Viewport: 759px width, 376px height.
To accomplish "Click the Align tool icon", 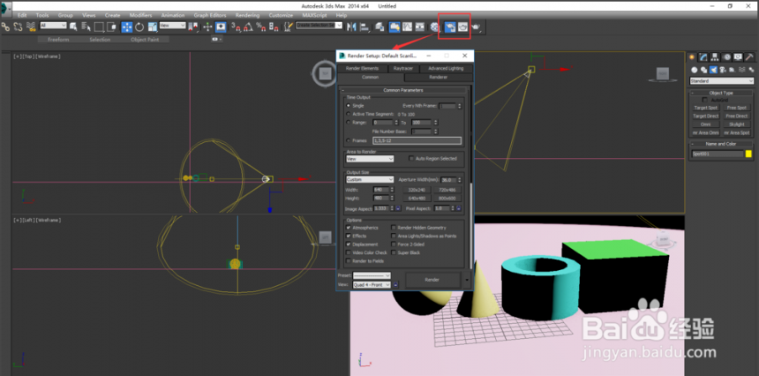I will pyautogui.click(x=364, y=26).
